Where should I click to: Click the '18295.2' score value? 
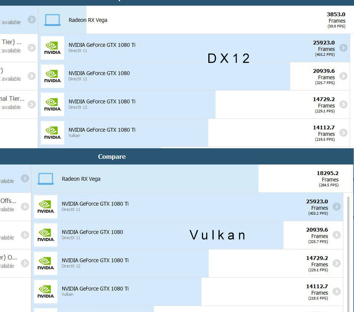[x=328, y=173]
